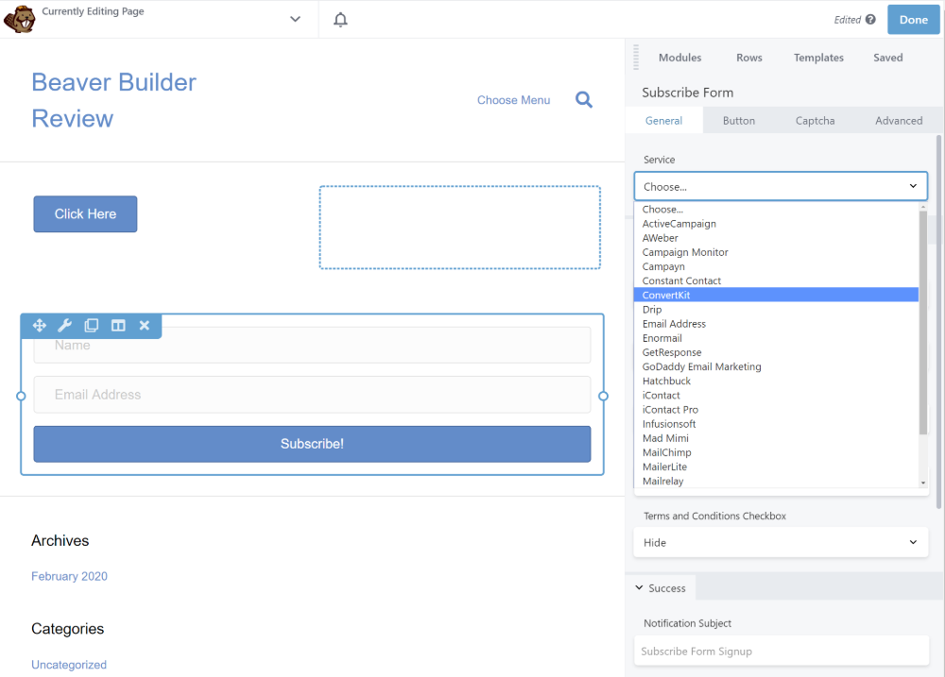This screenshot has width=945, height=677.
Task: Open the Uncategorized category link
Action: pyautogui.click(x=69, y=665)
